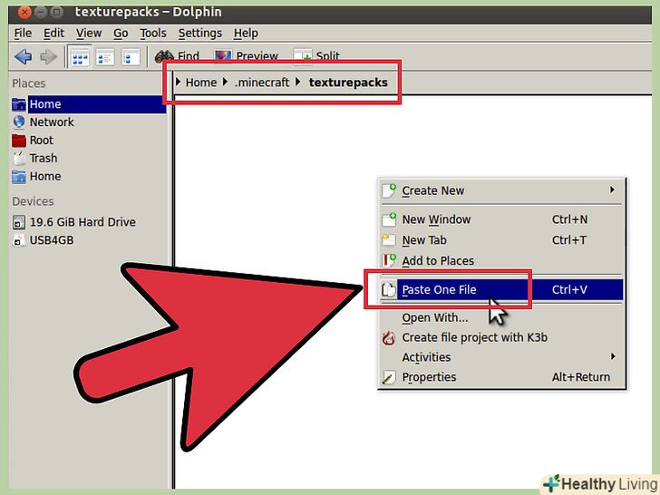Click the Trash bin icon

[x=19, y=159]
